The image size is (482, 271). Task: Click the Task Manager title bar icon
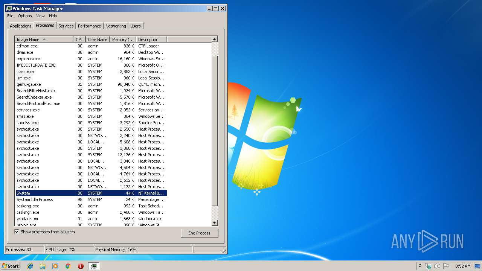click(9, 8)
